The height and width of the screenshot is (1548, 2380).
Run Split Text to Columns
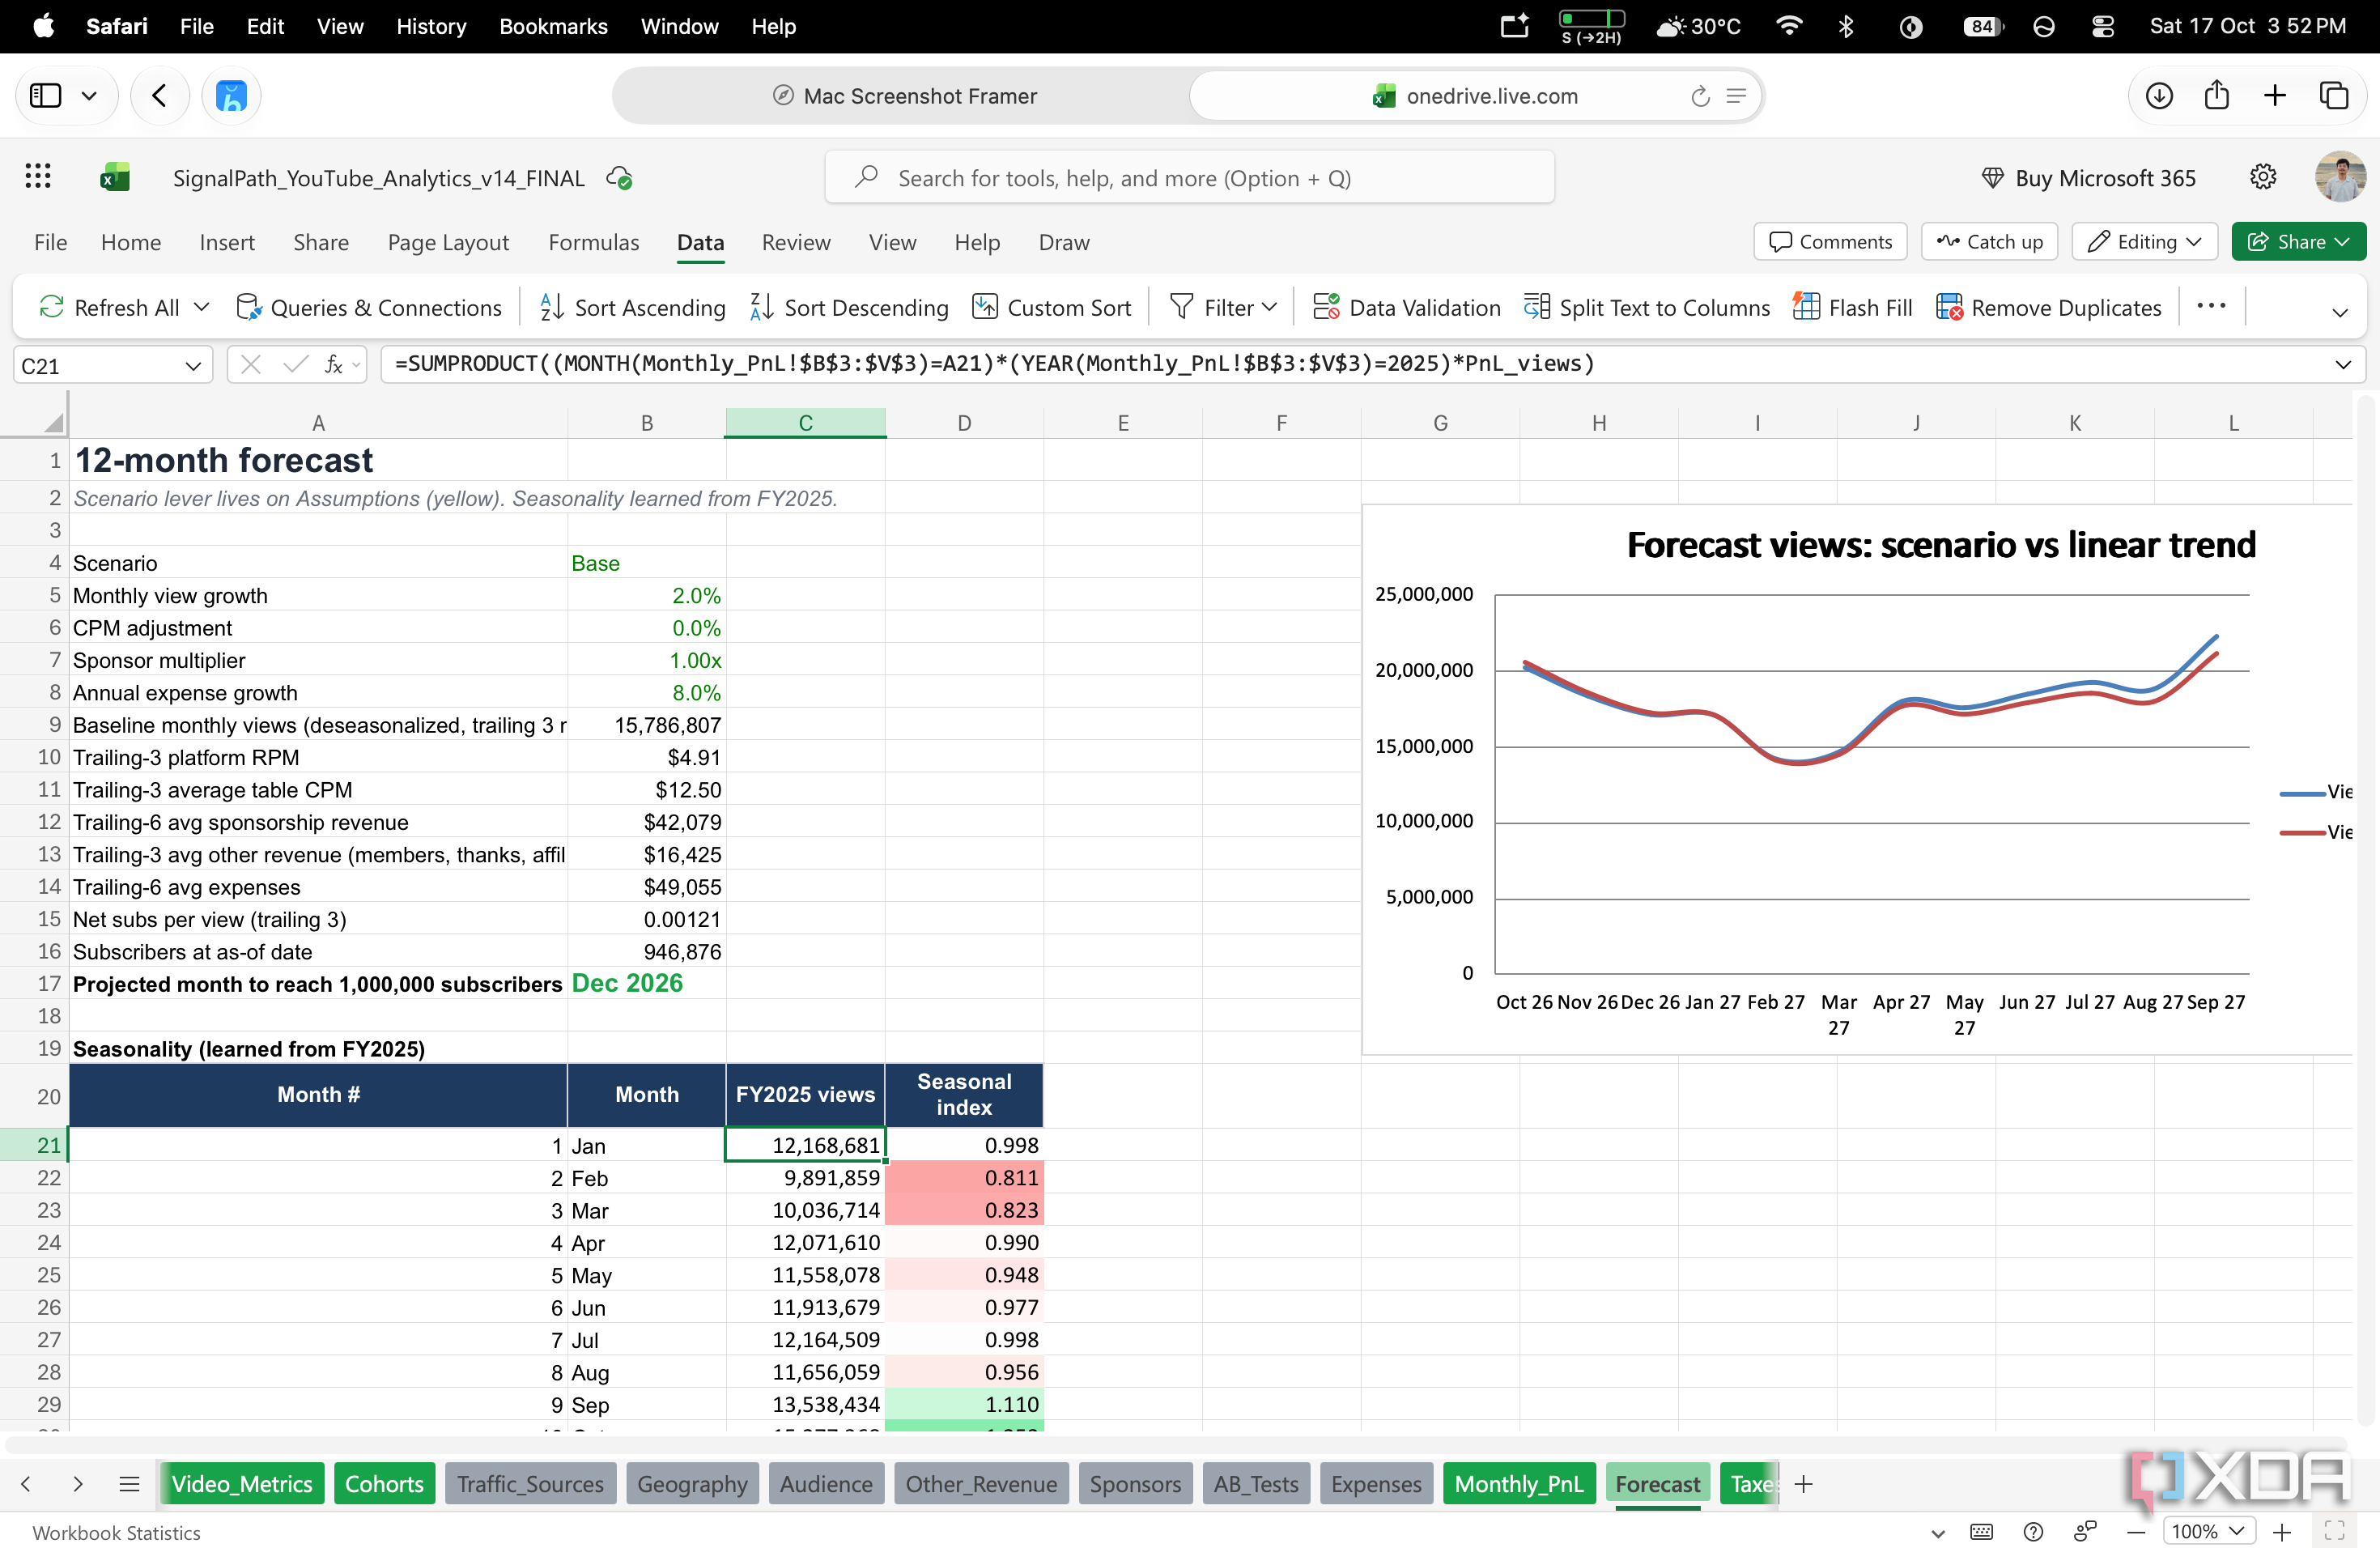click(x=1647, y=307)
